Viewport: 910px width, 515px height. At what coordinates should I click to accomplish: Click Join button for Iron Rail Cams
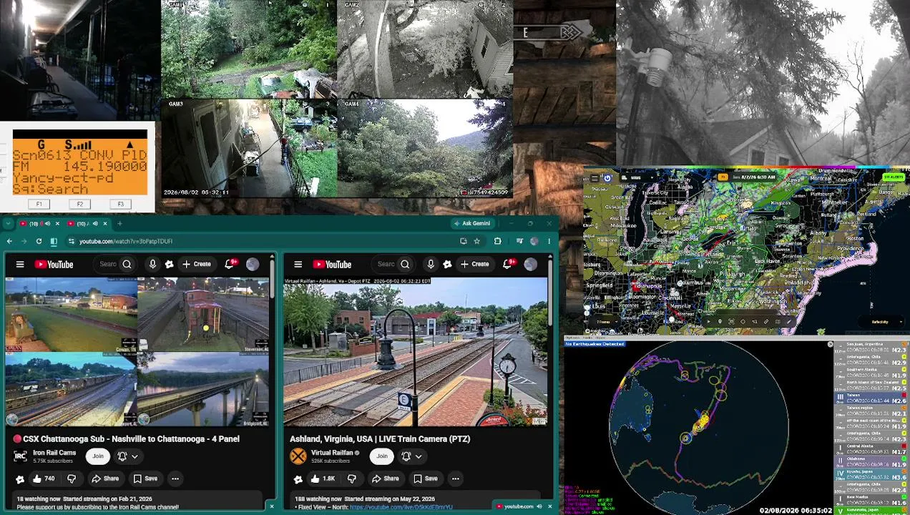[x=98, y=456]
